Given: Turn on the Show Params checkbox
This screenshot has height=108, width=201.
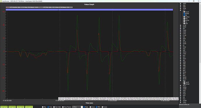Looking at the screenshot, I should pos(63,107).
